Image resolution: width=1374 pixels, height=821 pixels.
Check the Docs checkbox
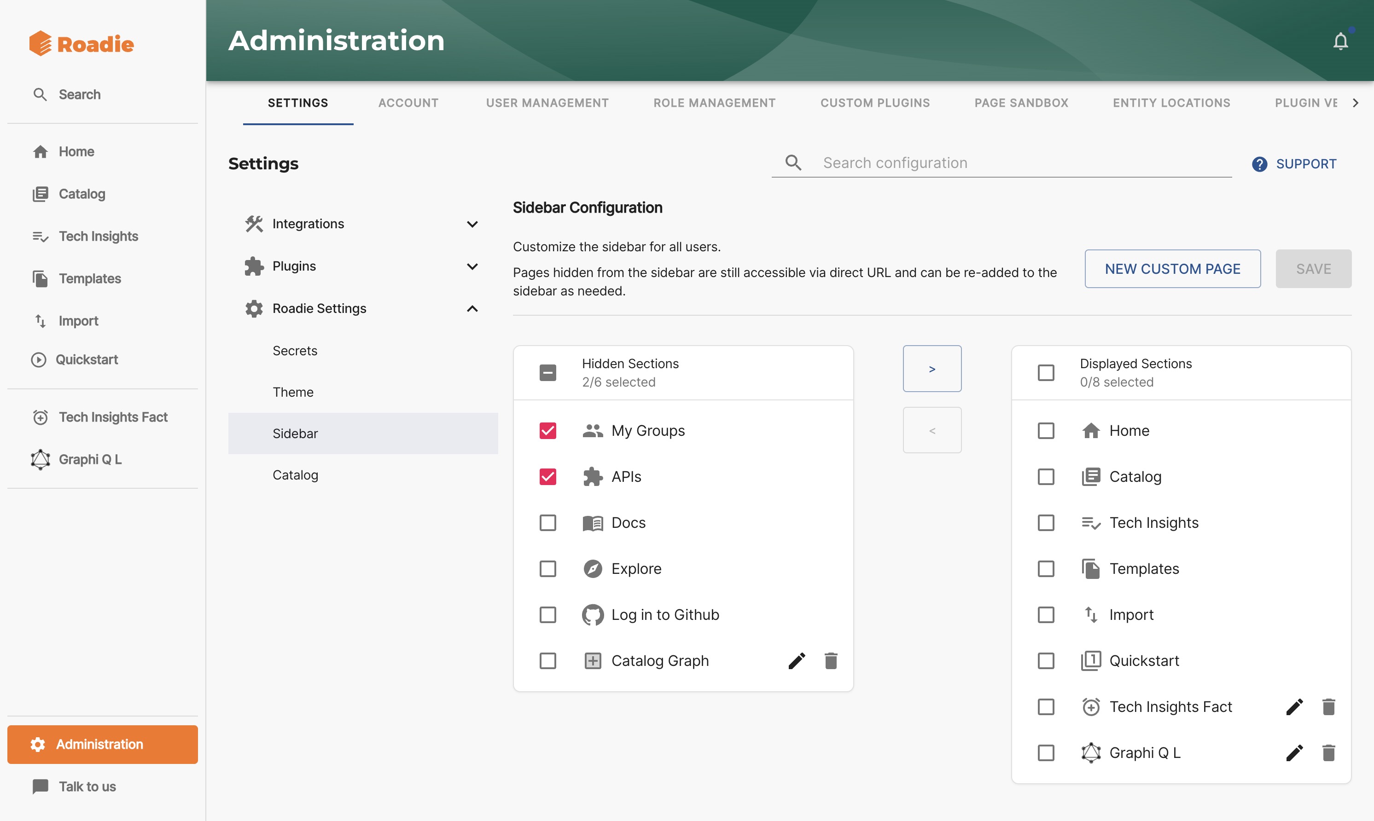[547, 522]
